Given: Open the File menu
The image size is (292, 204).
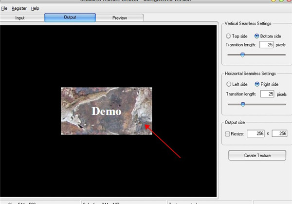Looking at the screenshot, I should pos(4,8).
